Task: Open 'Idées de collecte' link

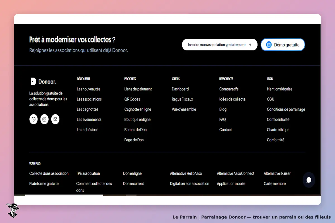Action: (233, 99)
